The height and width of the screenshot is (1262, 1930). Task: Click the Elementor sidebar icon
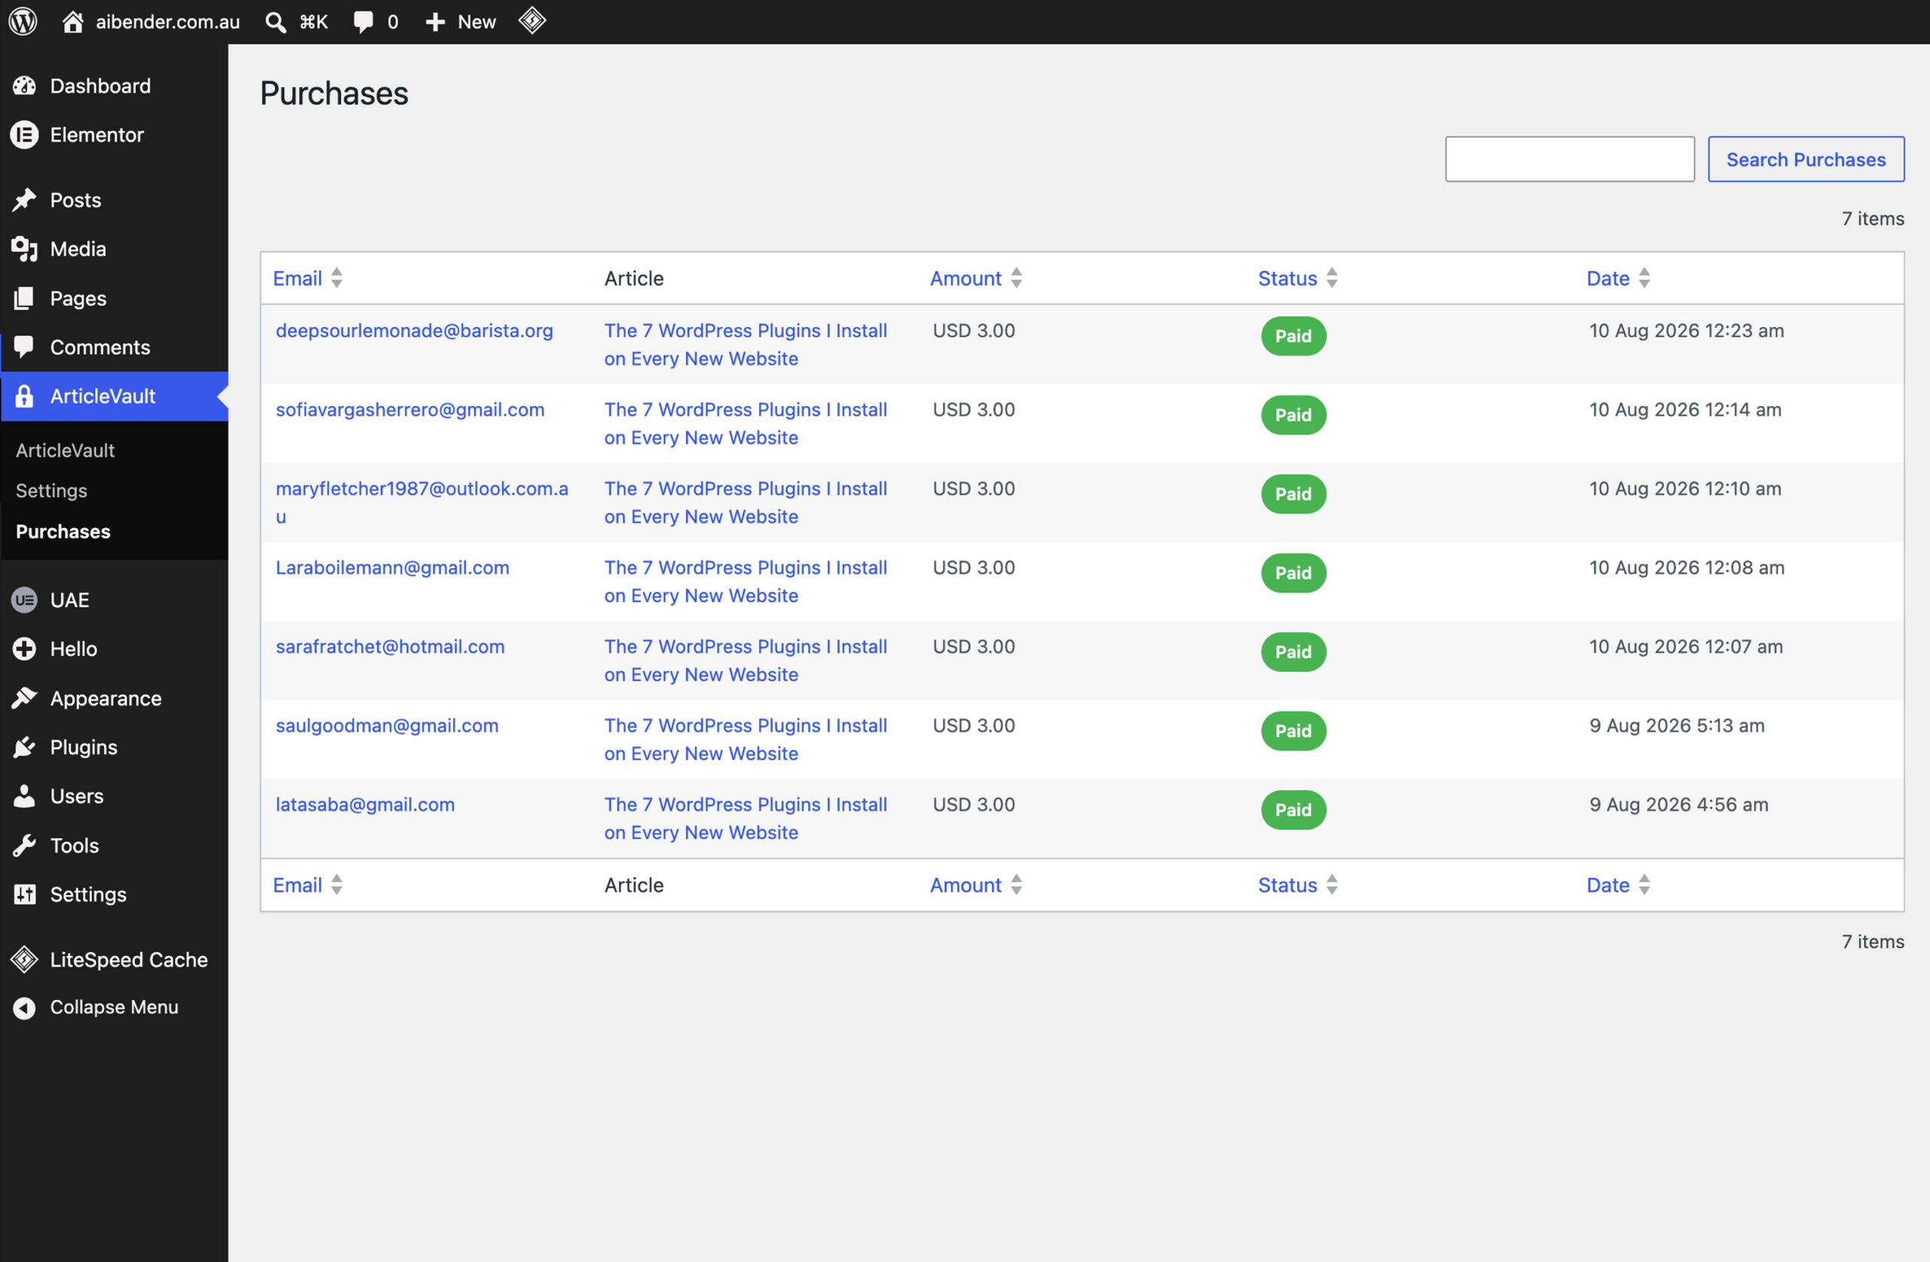pos(24,135)
